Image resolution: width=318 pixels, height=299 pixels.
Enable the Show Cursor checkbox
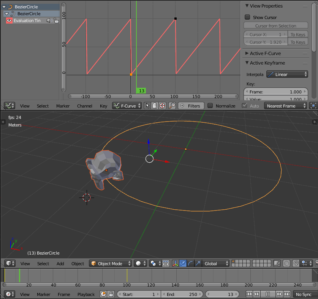click(247, 17)
